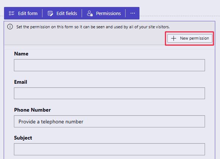Viewport: 220px width, 159px height.
Task: Click the Phone Number label text
Action: pos(32,110)
